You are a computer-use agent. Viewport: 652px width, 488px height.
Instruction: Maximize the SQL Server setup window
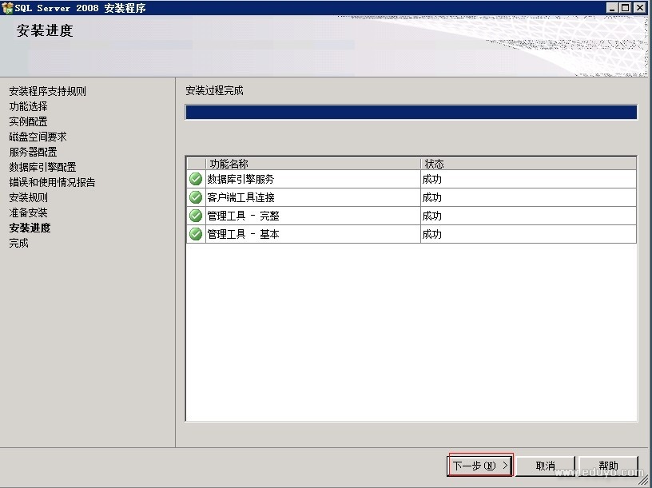(626, 7)
